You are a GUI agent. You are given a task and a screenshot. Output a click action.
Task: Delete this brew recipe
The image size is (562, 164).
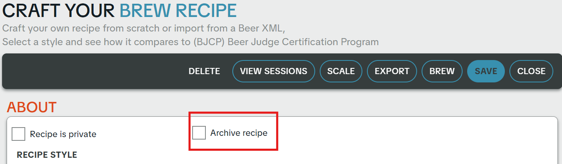204,71
